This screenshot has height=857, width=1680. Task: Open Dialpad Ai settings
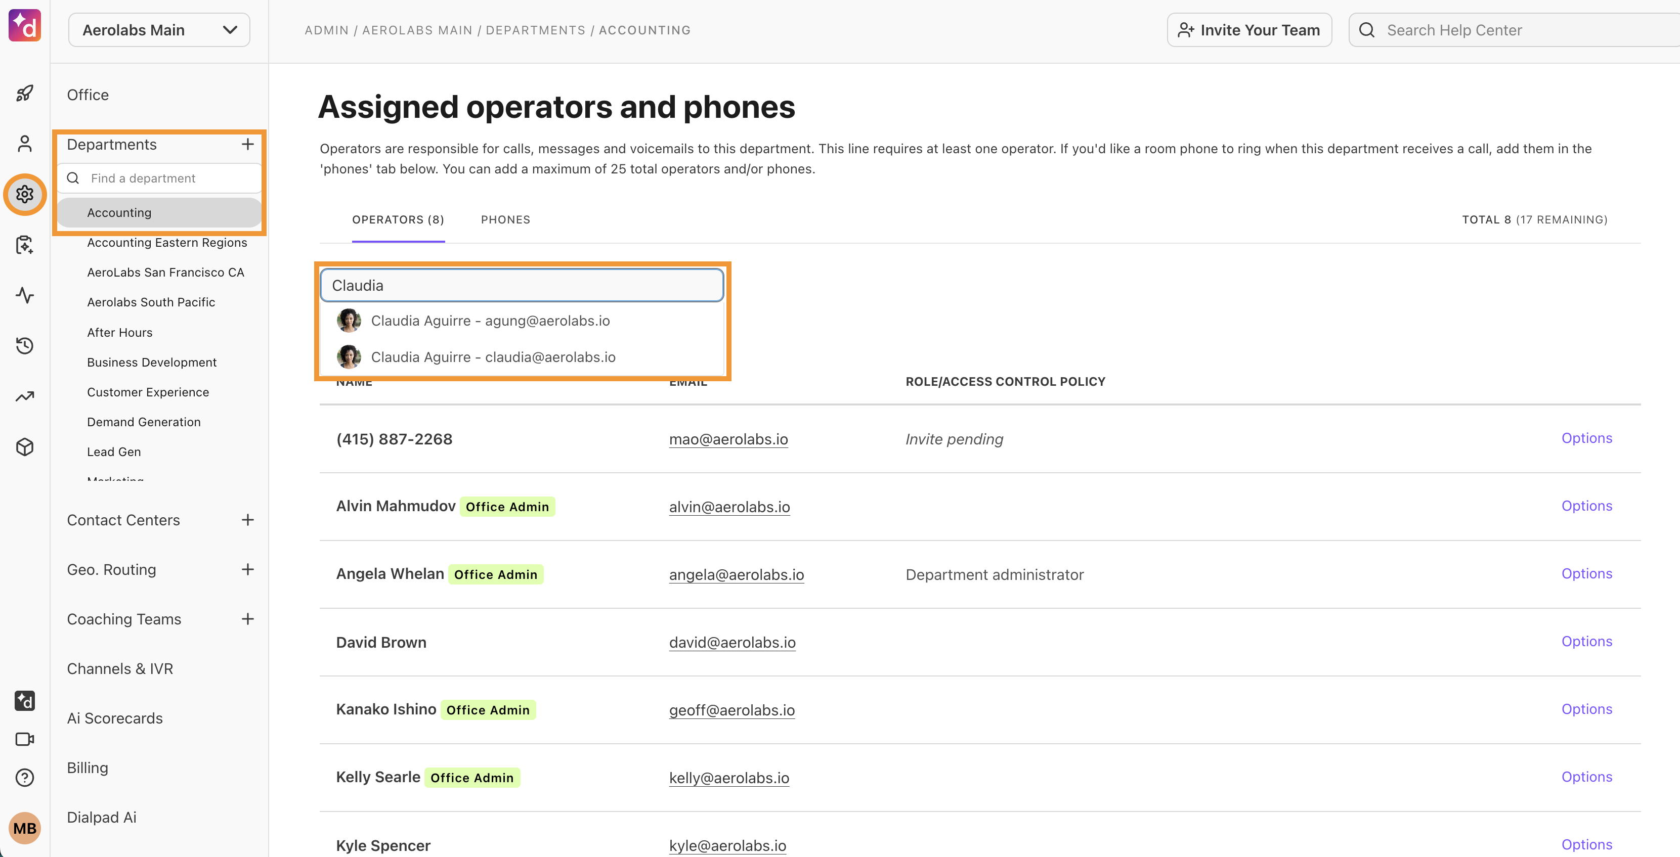102,817
